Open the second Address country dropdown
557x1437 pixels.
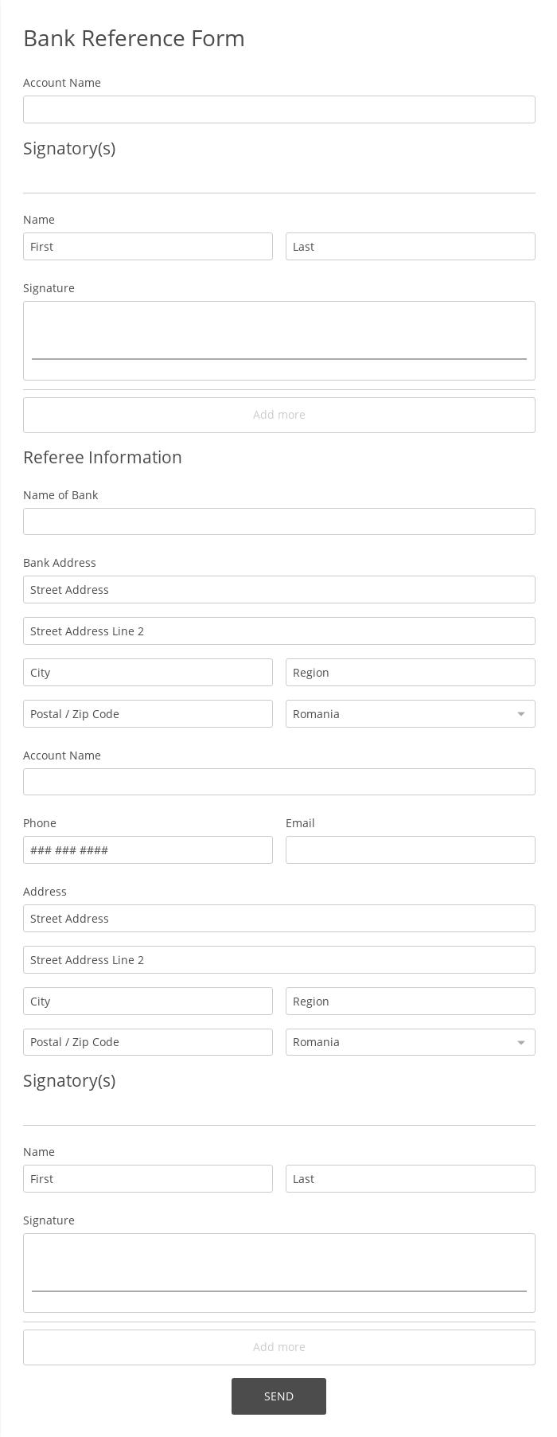point(411,1042)
